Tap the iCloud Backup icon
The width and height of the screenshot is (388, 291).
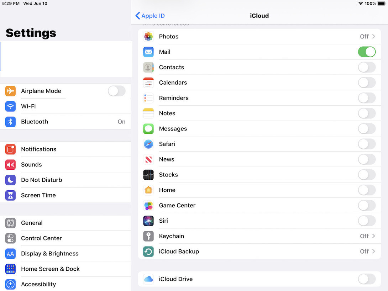[x=148, y=252]
